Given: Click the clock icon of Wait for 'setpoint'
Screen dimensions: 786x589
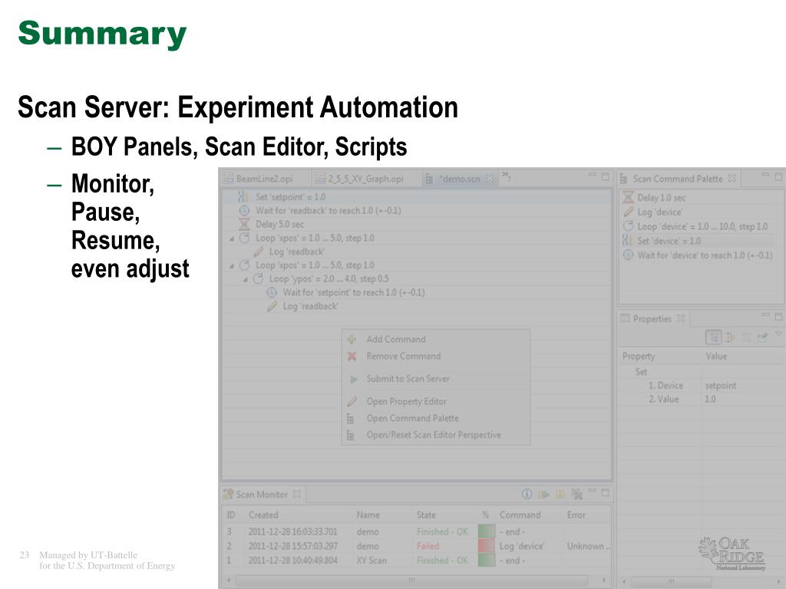Looking at the screenshot, I should point(272,292).
